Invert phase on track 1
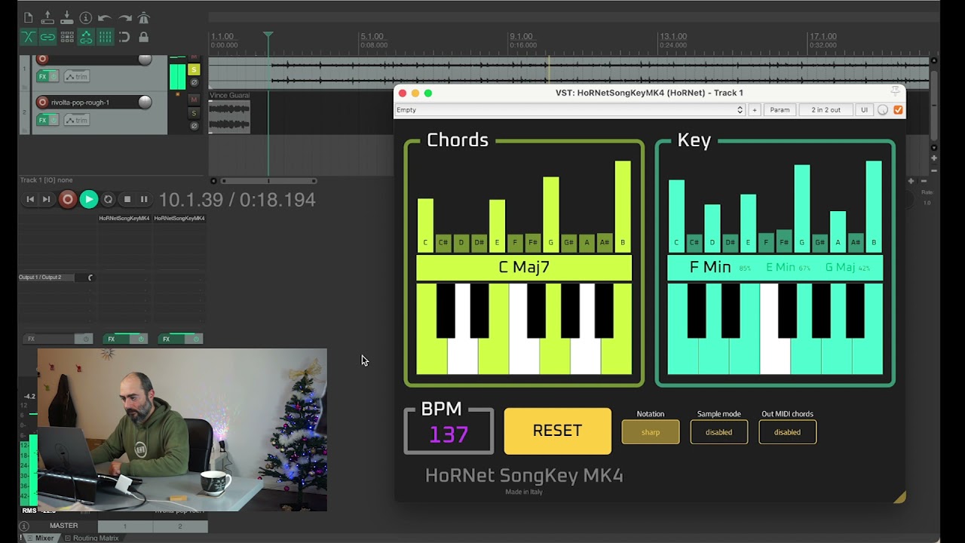 click(x=194, y=82)
